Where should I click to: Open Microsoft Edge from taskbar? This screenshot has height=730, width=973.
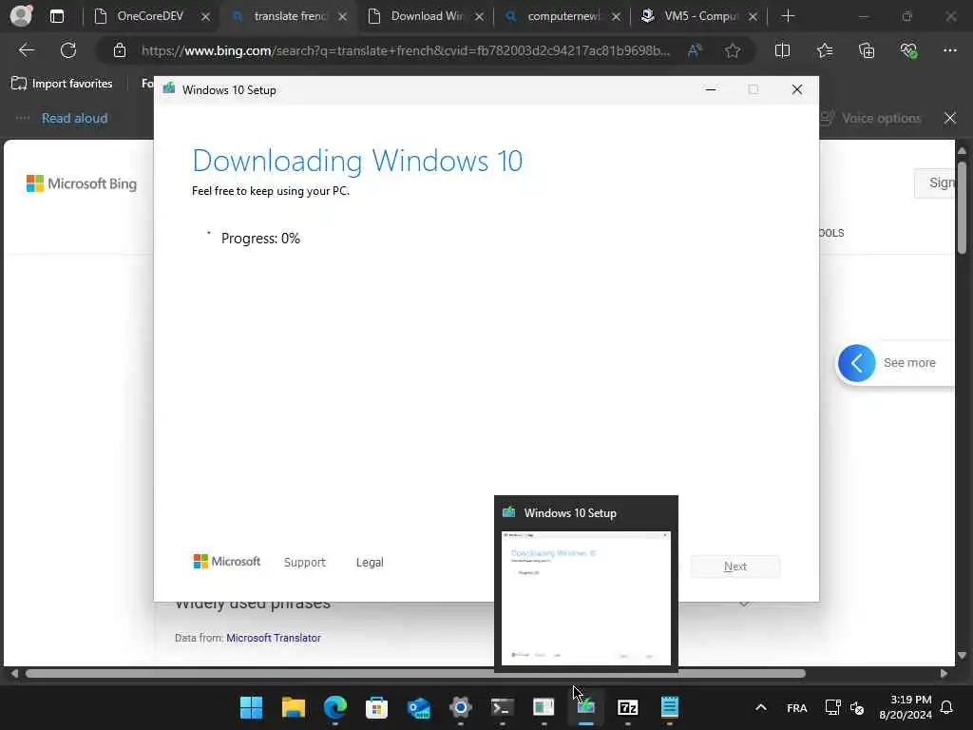click(x=335, y=707)
